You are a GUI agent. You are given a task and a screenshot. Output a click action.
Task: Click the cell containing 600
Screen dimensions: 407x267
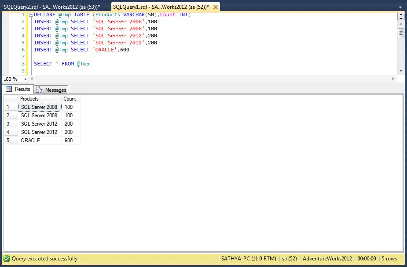(x=70, y=140)
